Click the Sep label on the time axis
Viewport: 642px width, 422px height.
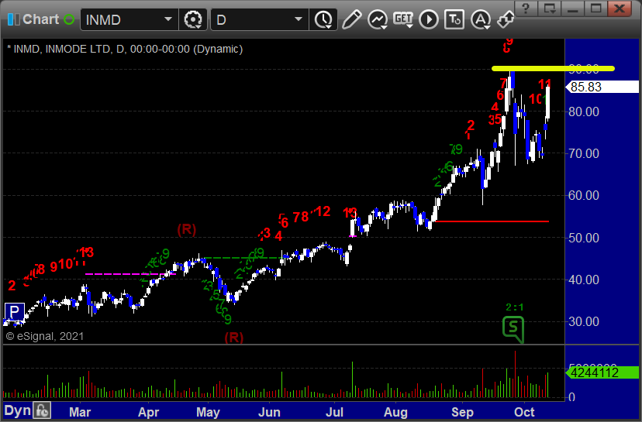coord(462,412)
